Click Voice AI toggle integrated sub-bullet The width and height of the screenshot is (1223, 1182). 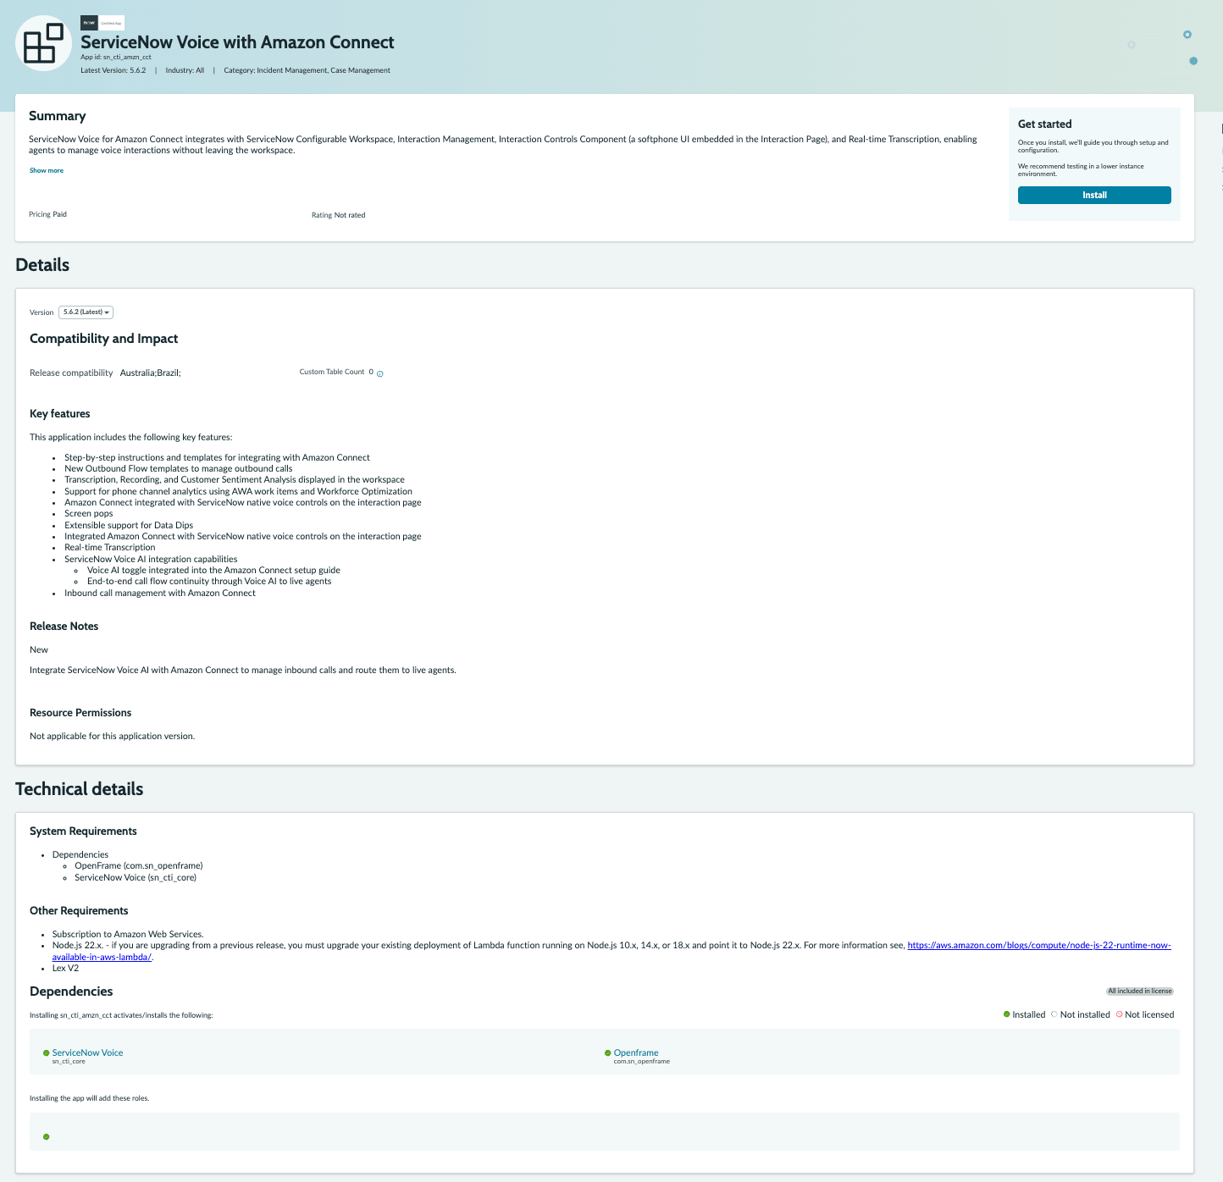(213, 571)
